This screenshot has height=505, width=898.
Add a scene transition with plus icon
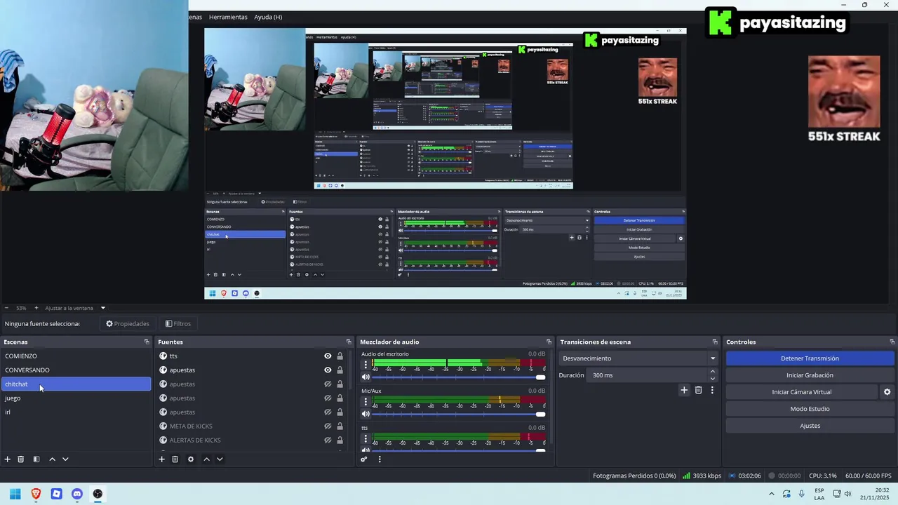coord(684,390)
